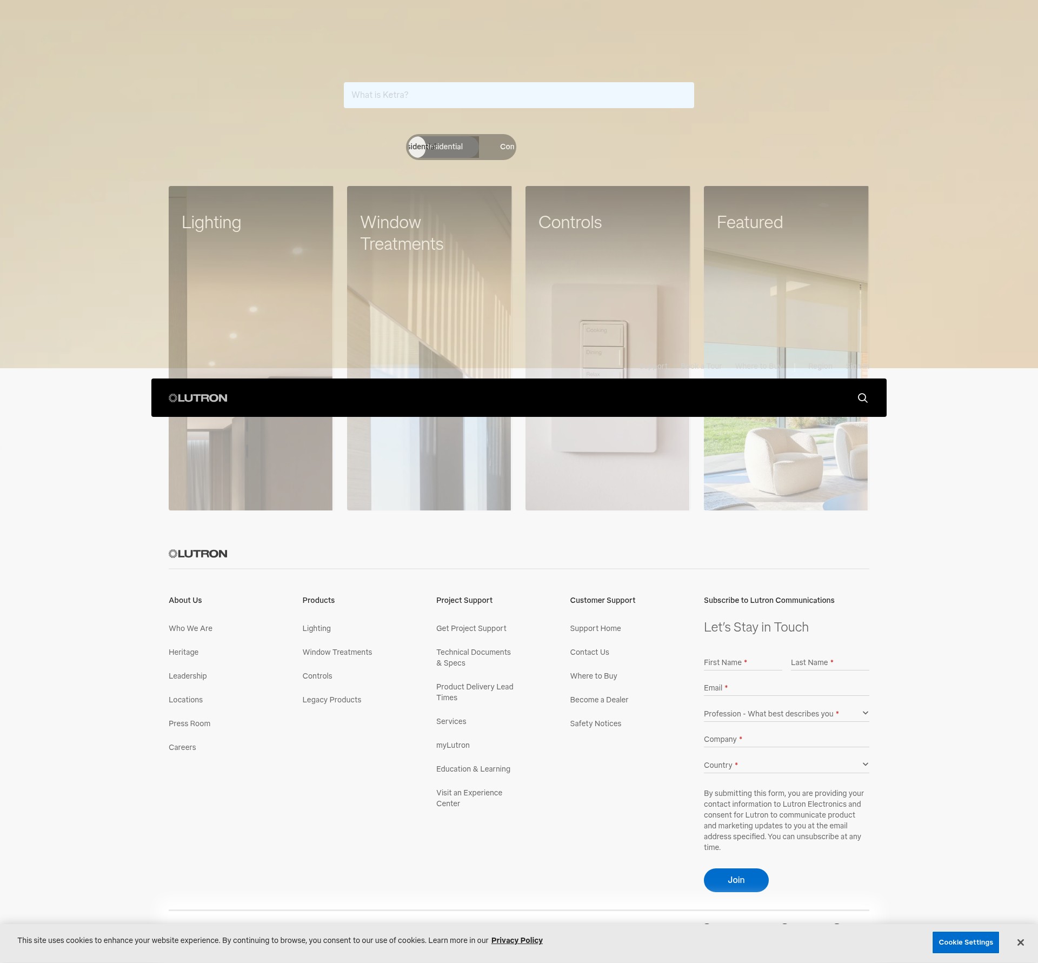Open Where to Buy footer link
Screen dimensions: 1038x963
pyautogui.click(x=593, y=676)
